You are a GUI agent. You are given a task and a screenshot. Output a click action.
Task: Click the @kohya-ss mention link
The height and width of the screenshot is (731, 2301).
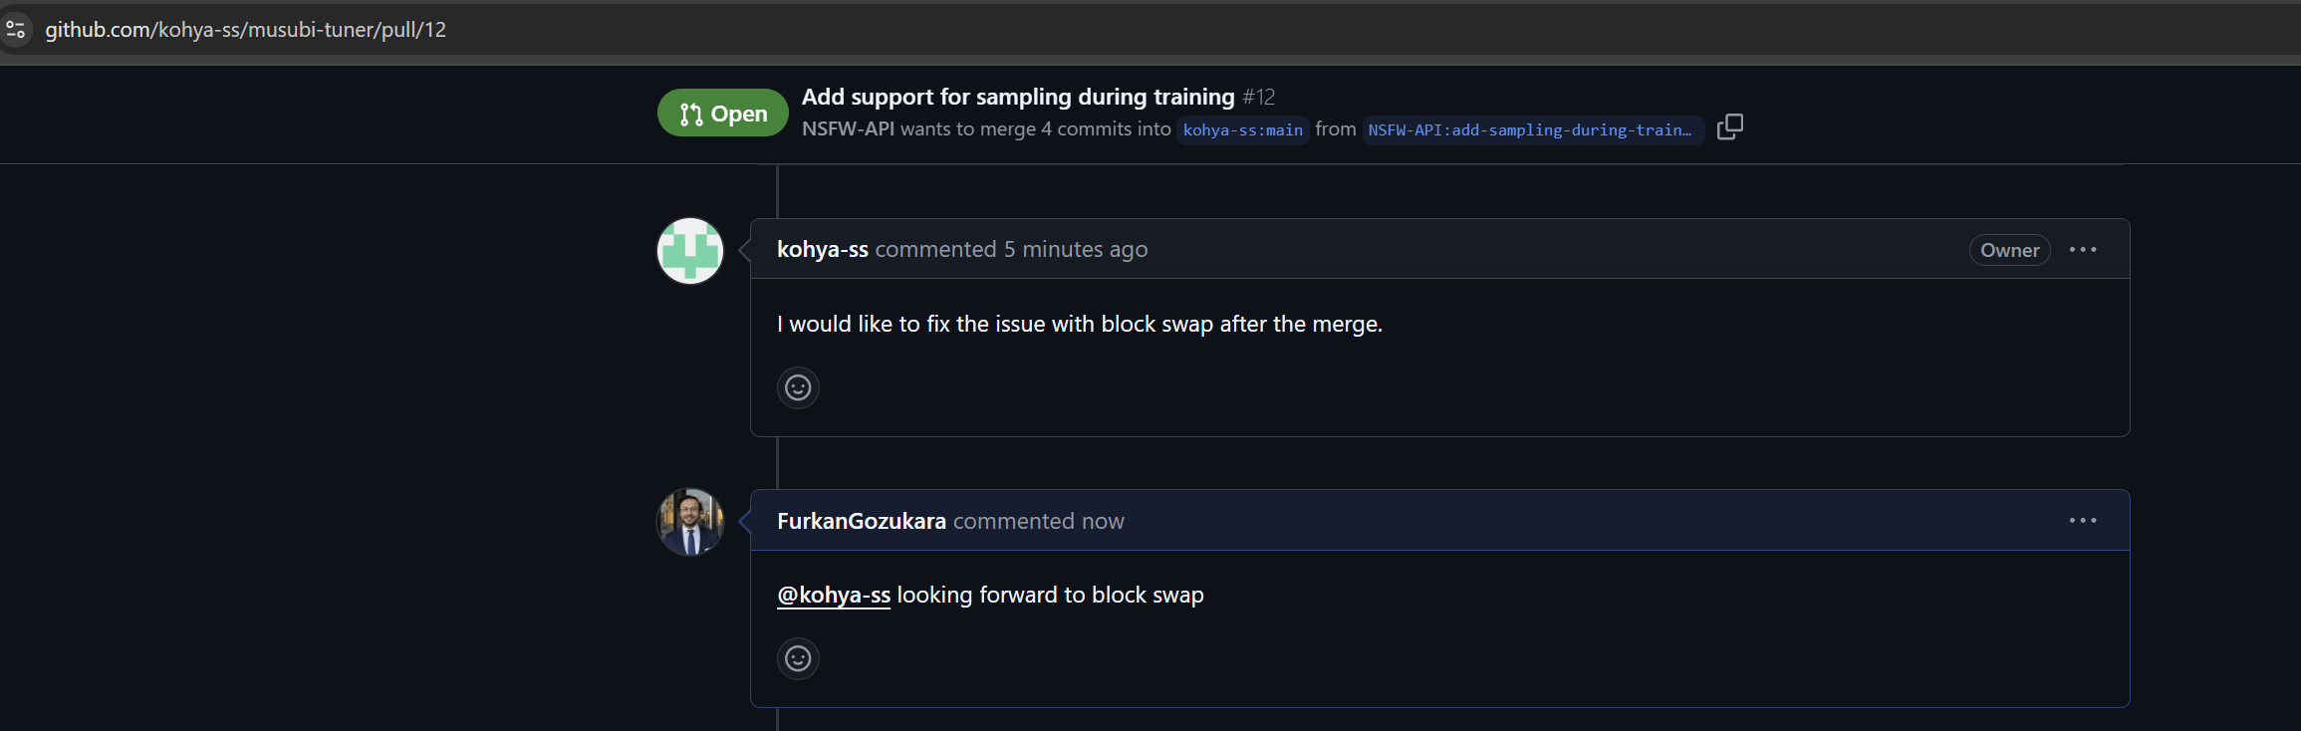click(x=834, y=596)
